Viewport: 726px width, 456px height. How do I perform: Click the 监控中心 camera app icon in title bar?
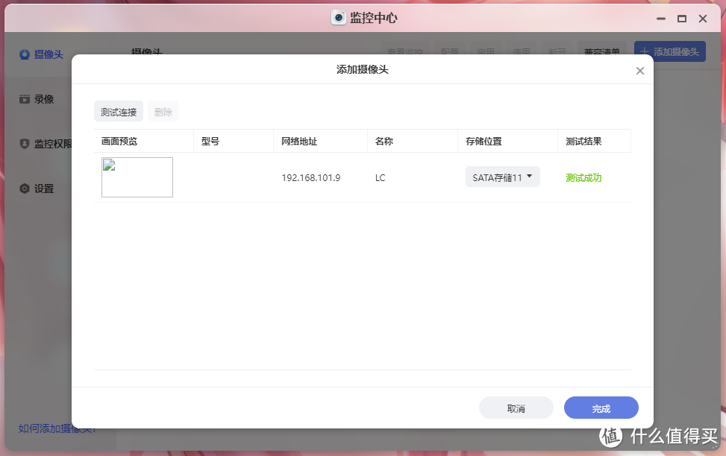(339, 18)
